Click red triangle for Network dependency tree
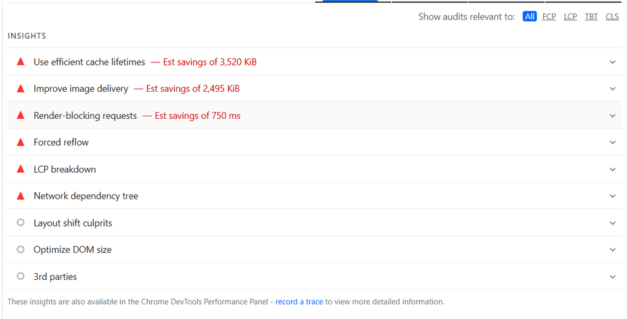 coord(21,196)
